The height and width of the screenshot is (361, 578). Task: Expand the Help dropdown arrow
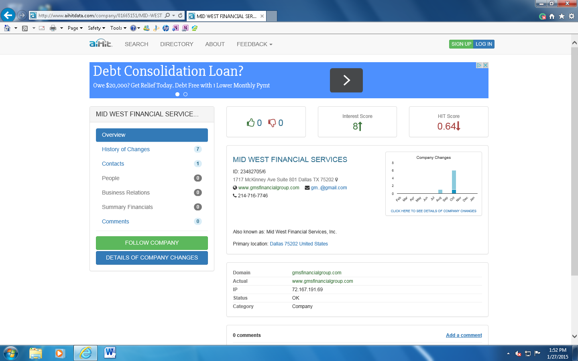pos(138,28)
